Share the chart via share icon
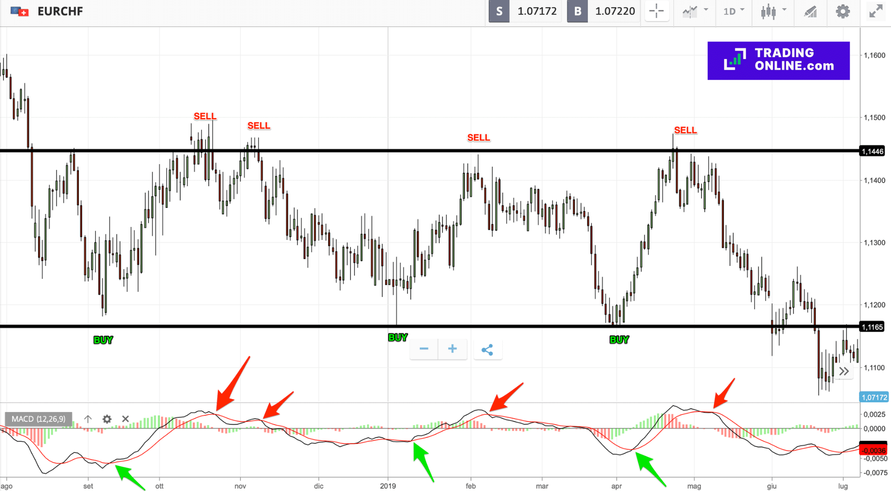Viewport: 891px width, 491px height. click(x=487, y=349)
